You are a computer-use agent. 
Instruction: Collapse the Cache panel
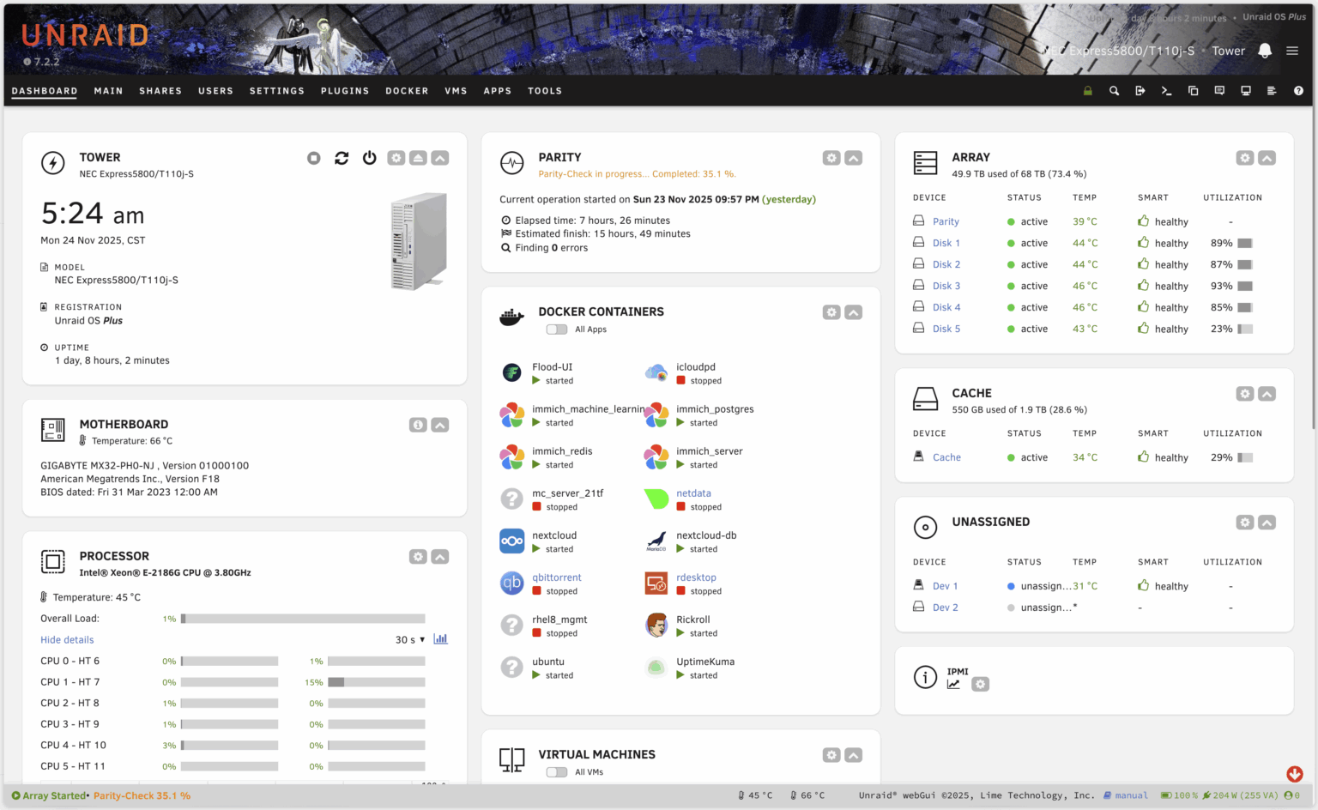tap(1267, 393)
